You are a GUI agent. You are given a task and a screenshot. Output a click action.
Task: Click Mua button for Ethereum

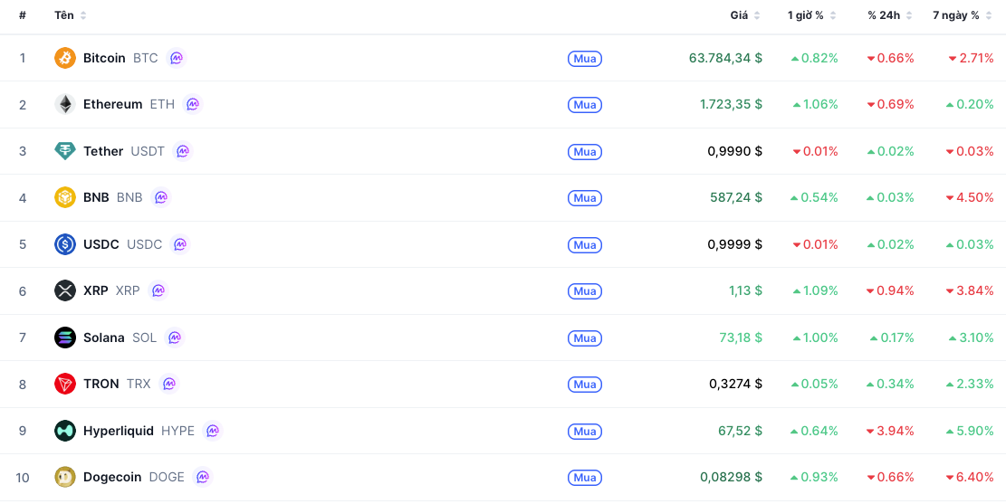tap(584, 105)
